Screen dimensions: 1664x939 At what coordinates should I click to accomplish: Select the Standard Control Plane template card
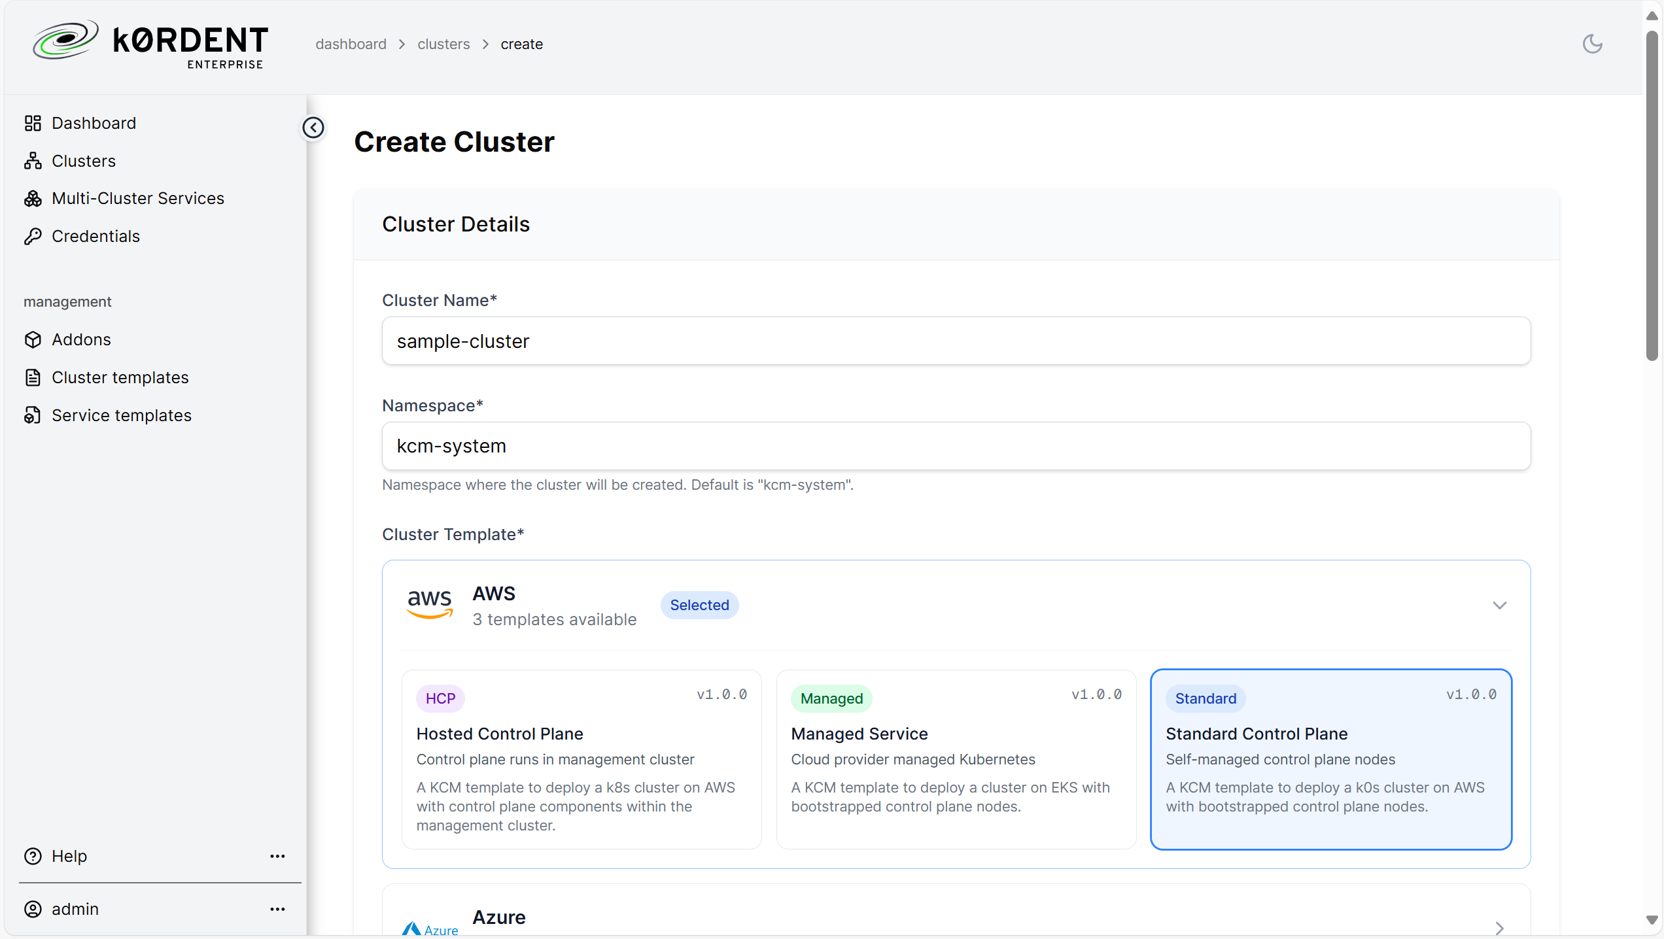point(1331,759)
